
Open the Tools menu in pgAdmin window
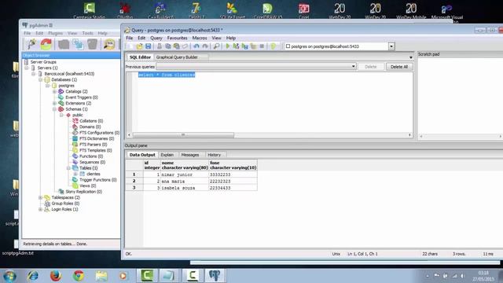tap(87, 33)
